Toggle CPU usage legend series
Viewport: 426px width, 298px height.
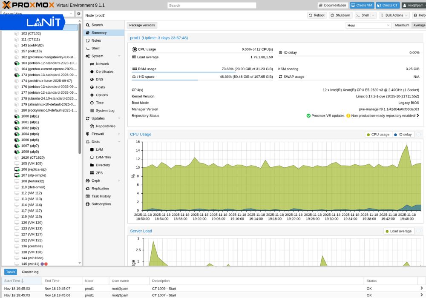click(378, 135)
